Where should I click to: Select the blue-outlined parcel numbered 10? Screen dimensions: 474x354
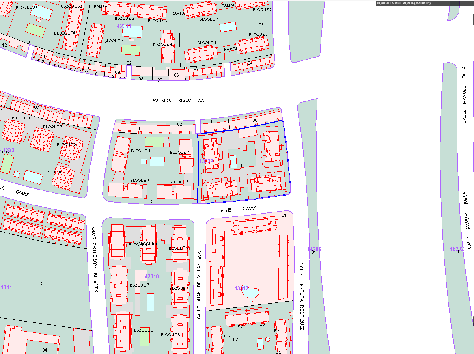coord(243,166)
